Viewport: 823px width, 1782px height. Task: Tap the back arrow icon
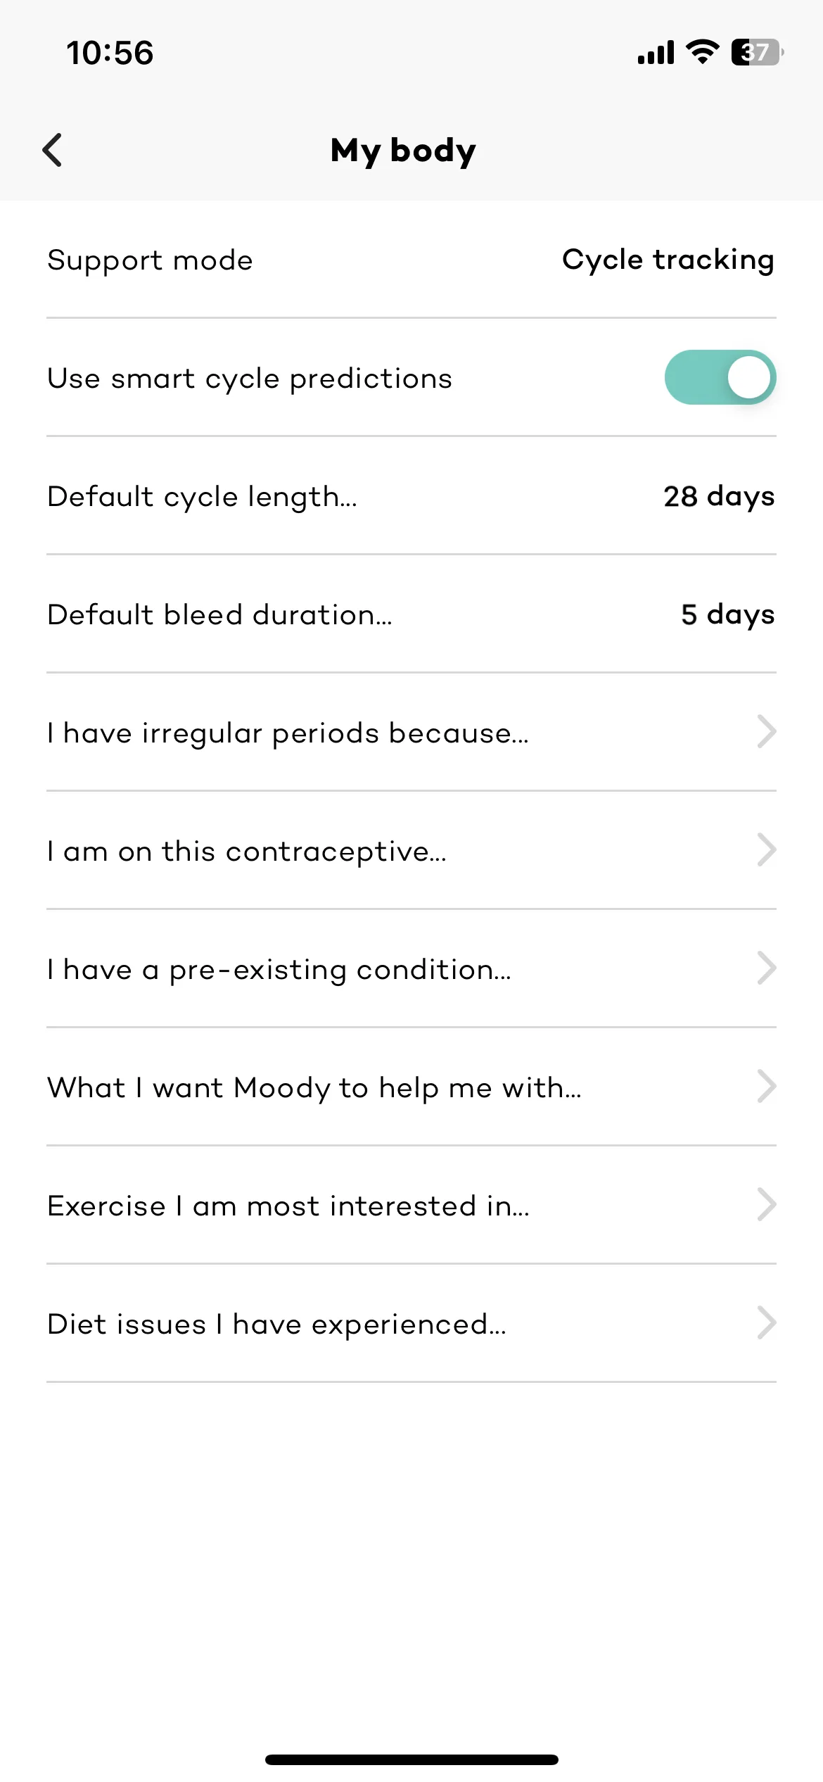53,150
